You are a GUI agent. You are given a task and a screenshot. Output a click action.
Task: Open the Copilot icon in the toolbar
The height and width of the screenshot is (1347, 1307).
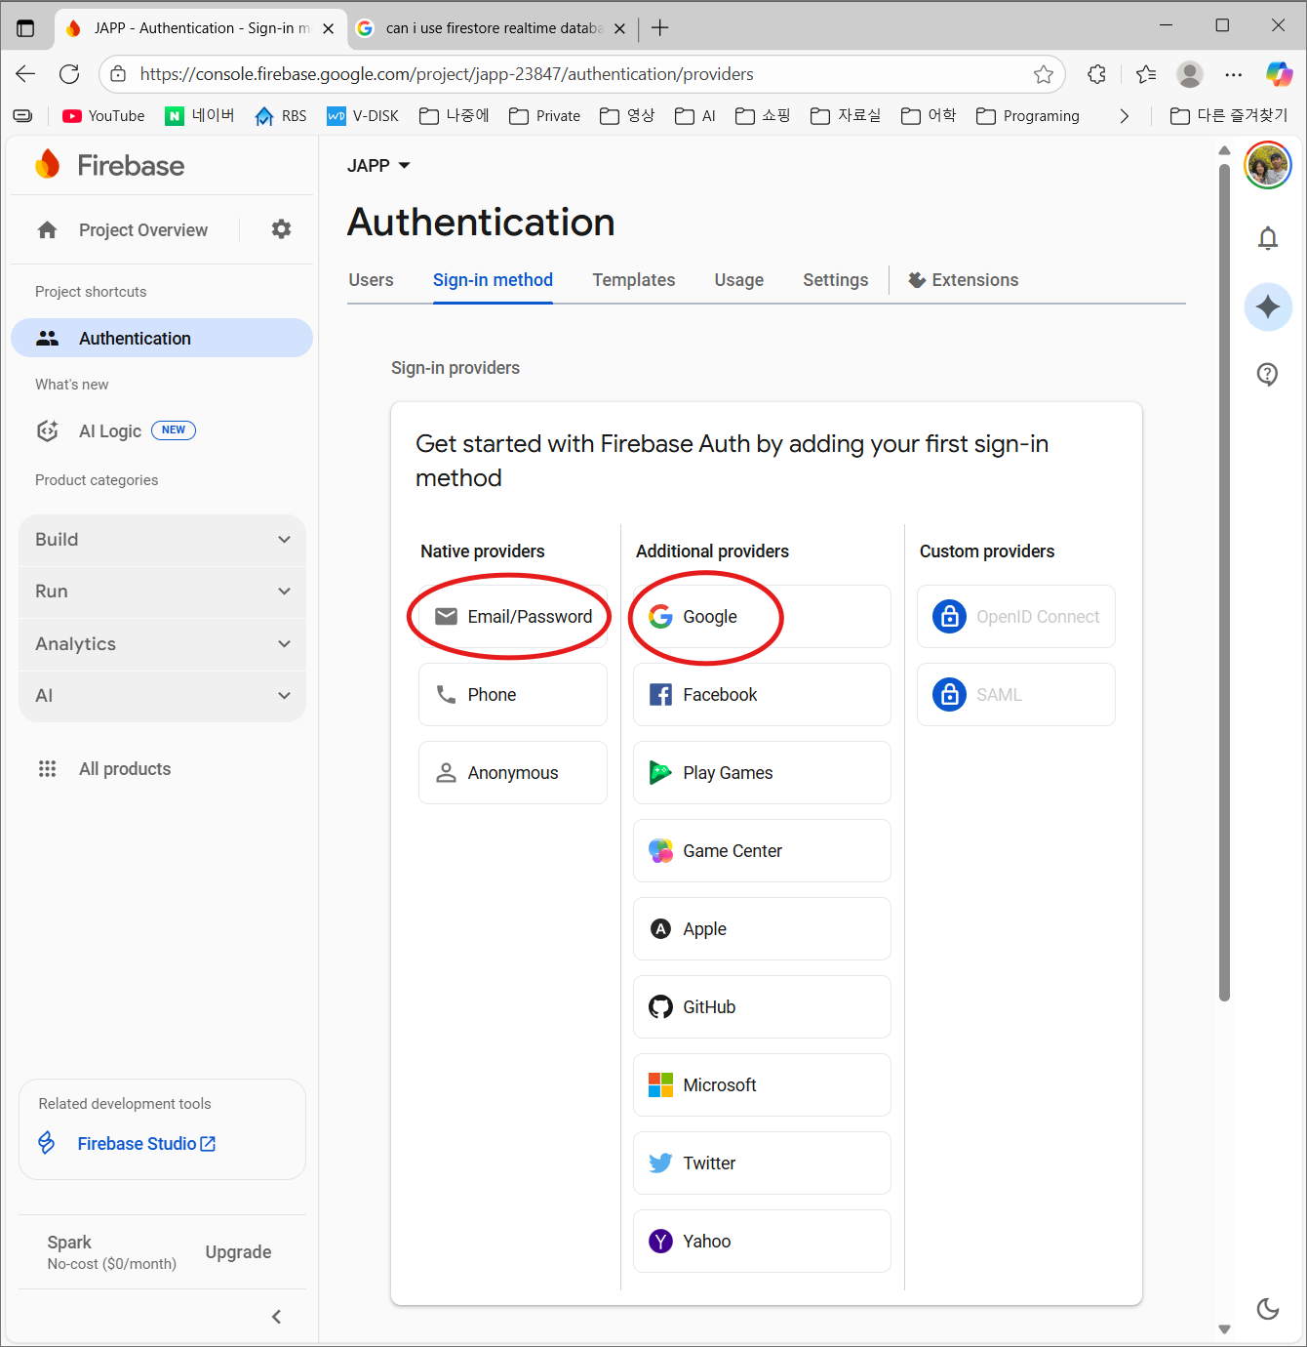pos(1279,74)
